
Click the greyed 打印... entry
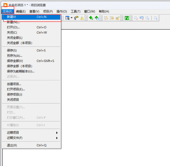tap(31, 113)
